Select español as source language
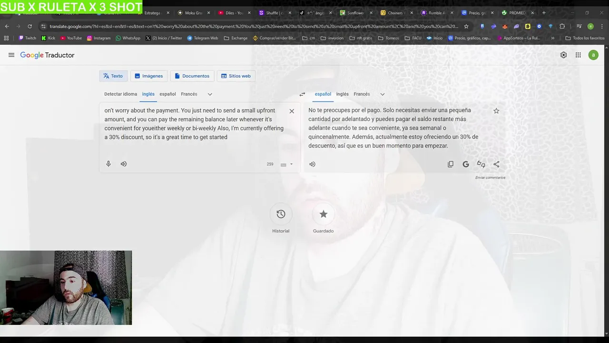 (167, 94)
